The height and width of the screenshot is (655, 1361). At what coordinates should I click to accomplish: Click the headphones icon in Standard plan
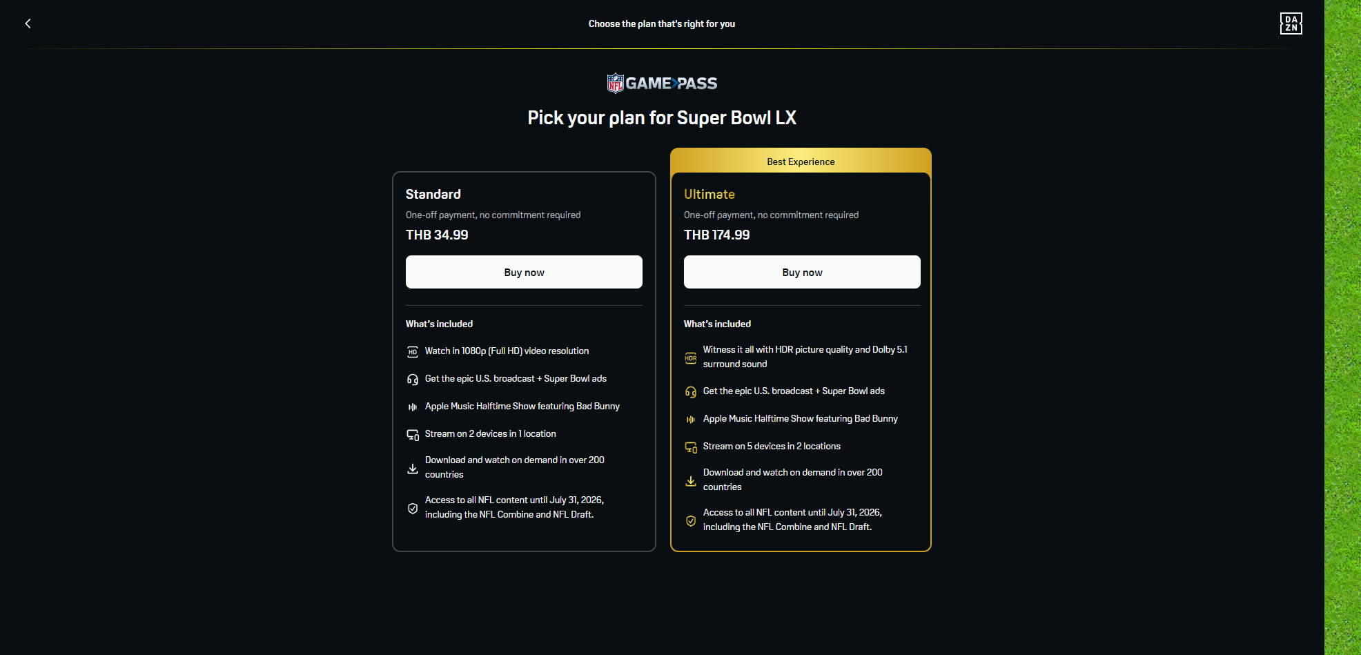[413, 379]
